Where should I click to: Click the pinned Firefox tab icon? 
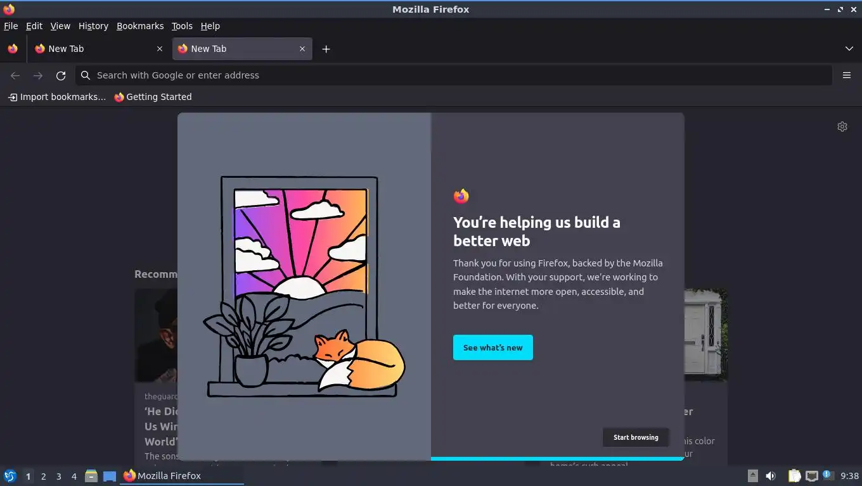pos(13,49)
